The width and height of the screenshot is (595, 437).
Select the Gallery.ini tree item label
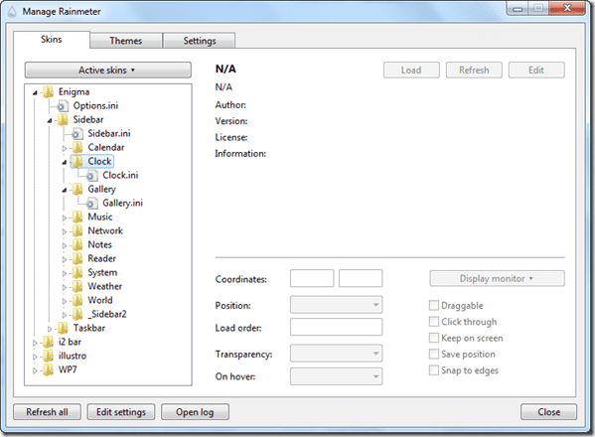[122, 204]
